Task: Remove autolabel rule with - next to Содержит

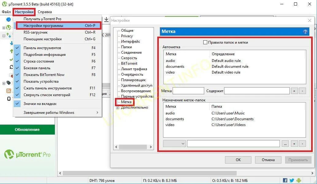Action: pos(302,91)
